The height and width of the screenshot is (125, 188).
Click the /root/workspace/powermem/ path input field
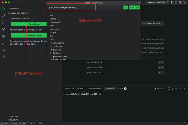pyautogui.click(x=84, y=7)
